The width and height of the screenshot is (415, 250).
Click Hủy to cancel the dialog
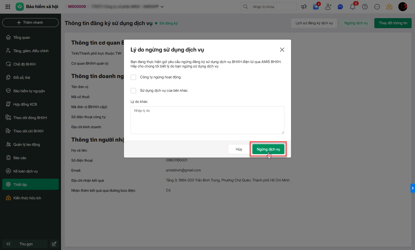(x=239, y=149)
